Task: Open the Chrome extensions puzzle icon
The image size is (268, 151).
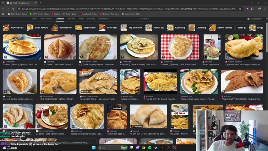Action: point(252,9)
